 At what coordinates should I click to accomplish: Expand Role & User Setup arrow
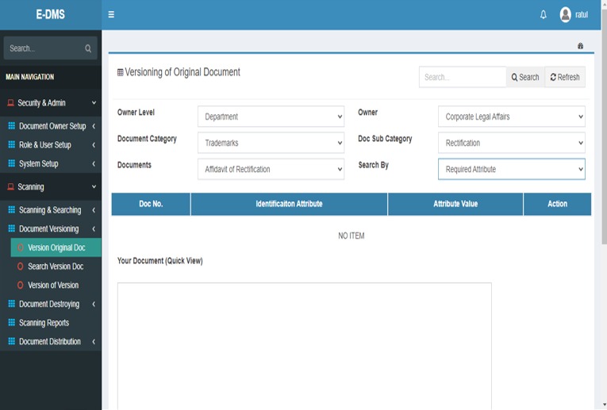point(94,144)
